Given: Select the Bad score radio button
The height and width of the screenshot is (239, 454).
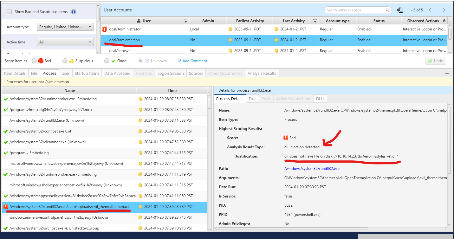Looking at the screenshot, I should click(34, 61).
